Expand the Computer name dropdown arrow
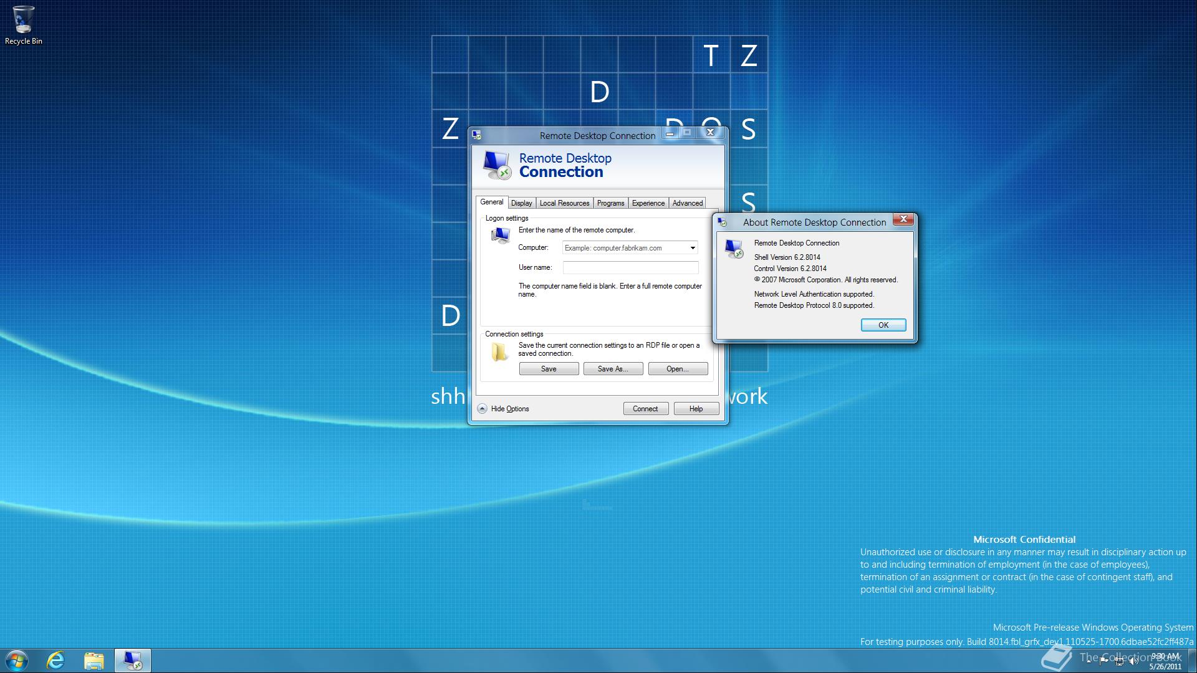This screenshot has width=1197, height=673. coord(692,248)
